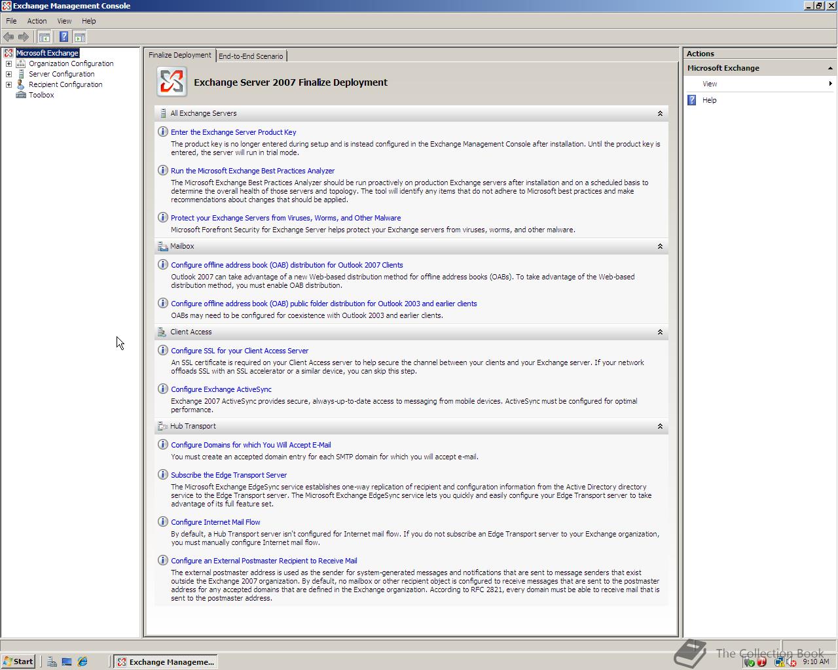Click info icon beside Enter Product Key
The height and width of the screenshot is (670, 838).
coord(163,132)
